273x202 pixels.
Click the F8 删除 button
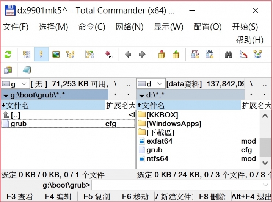(212, 197)
